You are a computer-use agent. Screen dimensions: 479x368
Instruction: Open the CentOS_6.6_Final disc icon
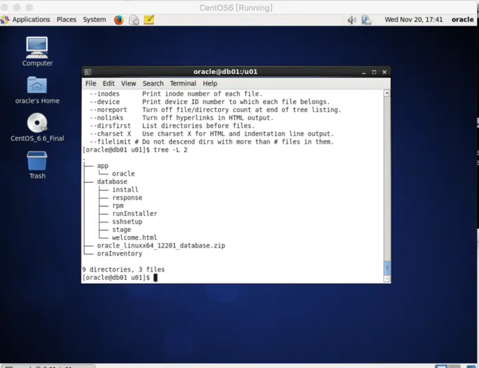[37, 127]
